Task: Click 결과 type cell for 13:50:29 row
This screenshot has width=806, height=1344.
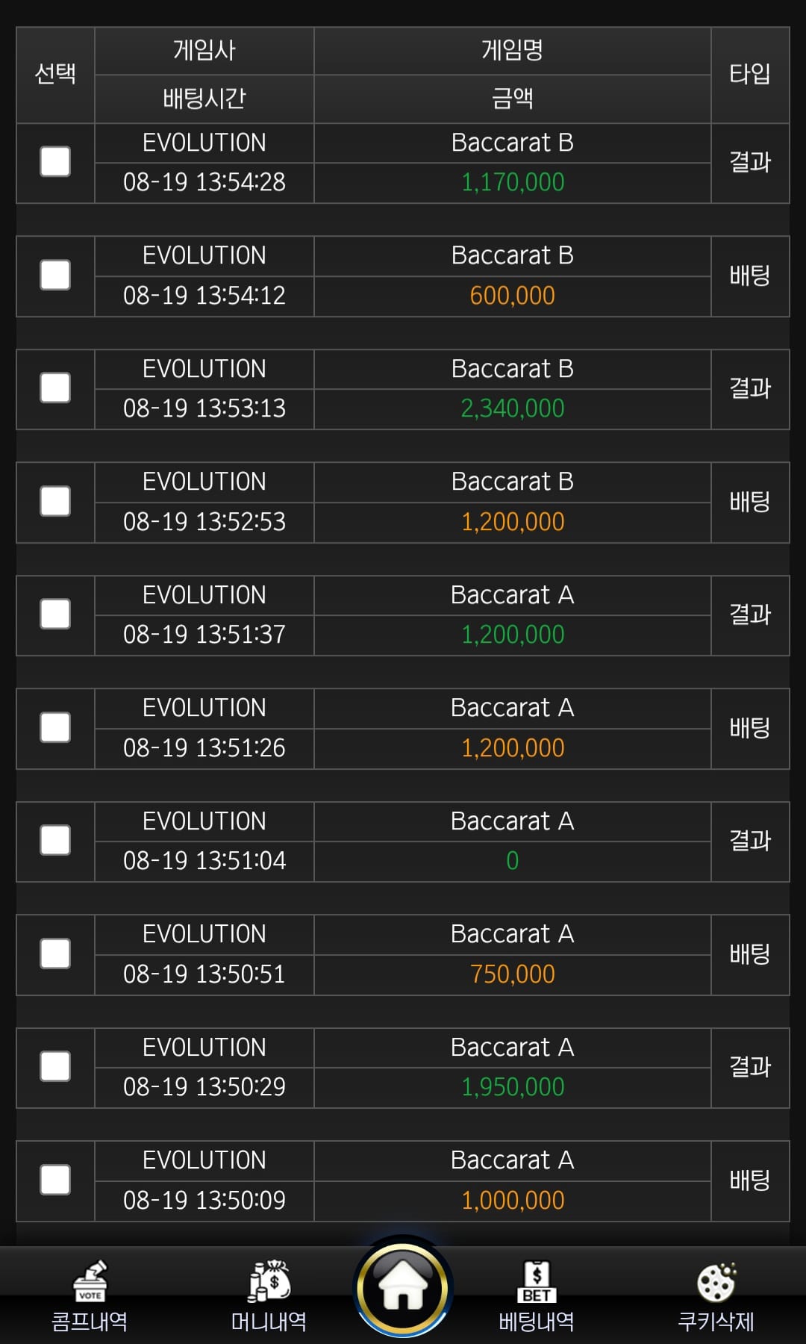Action: point(750,1068)
